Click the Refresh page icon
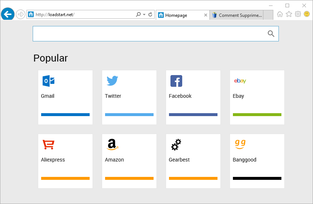 150,14
